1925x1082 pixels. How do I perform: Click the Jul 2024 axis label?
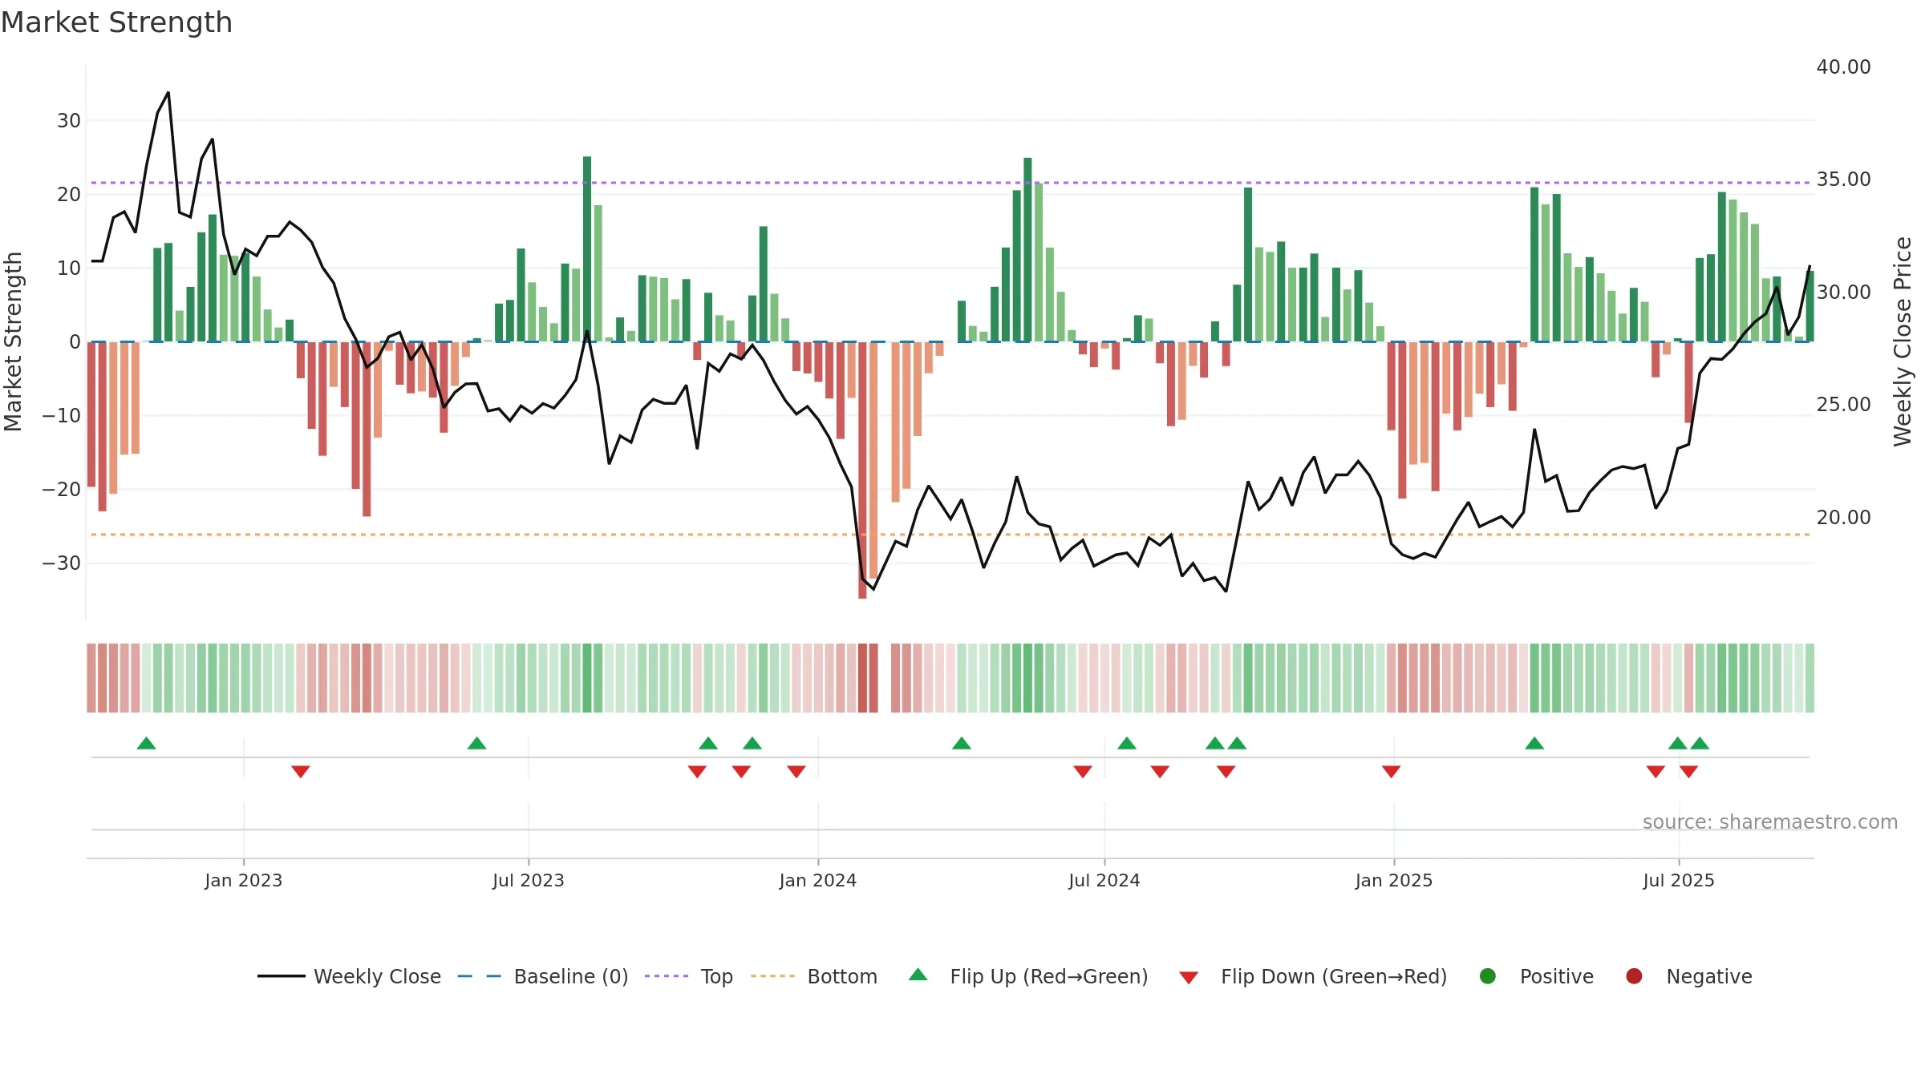click(1104, 881)
